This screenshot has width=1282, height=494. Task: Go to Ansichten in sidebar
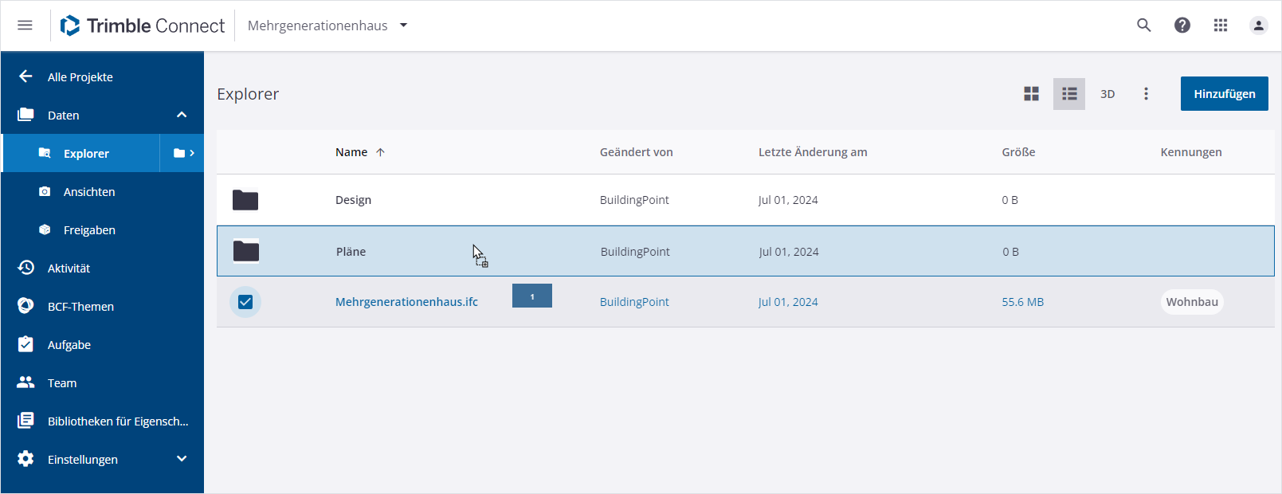tap(89, 192)
